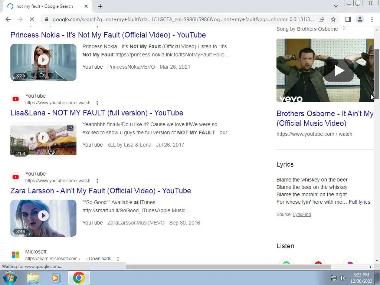
Task: Play the Zara Larsson video thumbnail
Action: pos(43,218)
